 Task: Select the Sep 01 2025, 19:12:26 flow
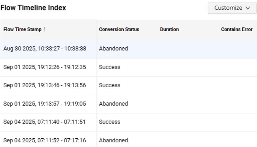[x=45, y=67]
